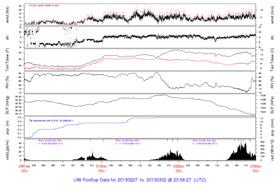Viewport: 280px width, 191px height.
Task: Click the "30.40" pressure tick value
Action: point(18,97)
